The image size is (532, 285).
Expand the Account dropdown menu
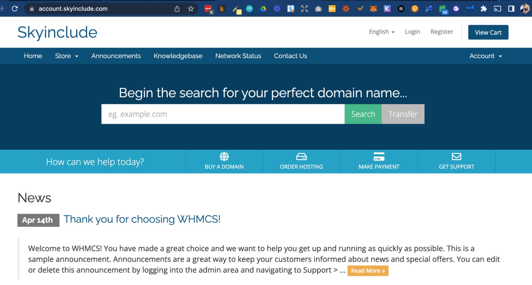[x=485, y=56]
